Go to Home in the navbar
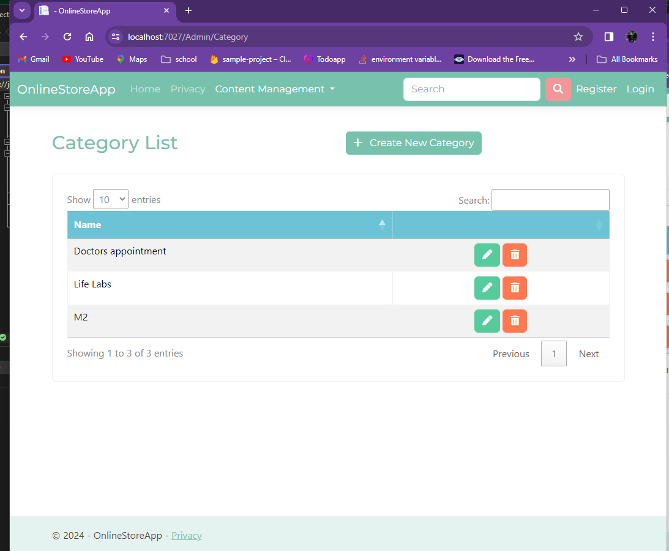This screenshot has height=551, width=669. pyautogui.click(x=145, y=89)
